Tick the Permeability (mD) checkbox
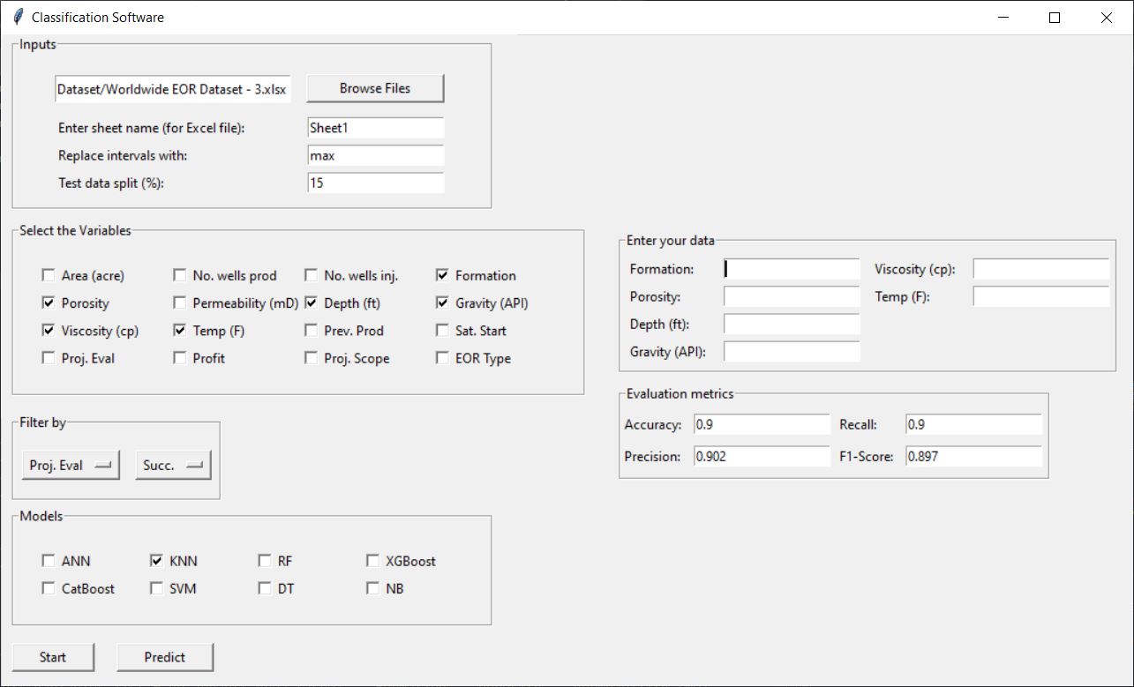 [x=180, y=302]
